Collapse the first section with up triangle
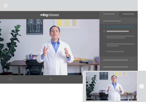146x102 pixels. pos(132,21)
